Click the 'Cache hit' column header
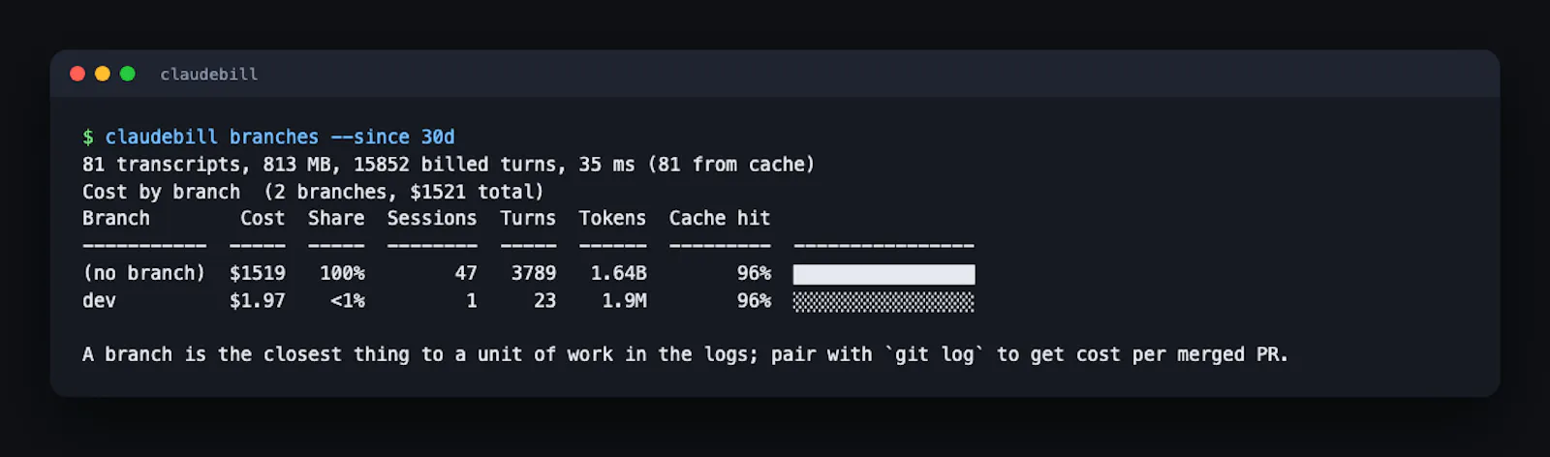This screenshot has width=1550, height=457. click(720, 219)
